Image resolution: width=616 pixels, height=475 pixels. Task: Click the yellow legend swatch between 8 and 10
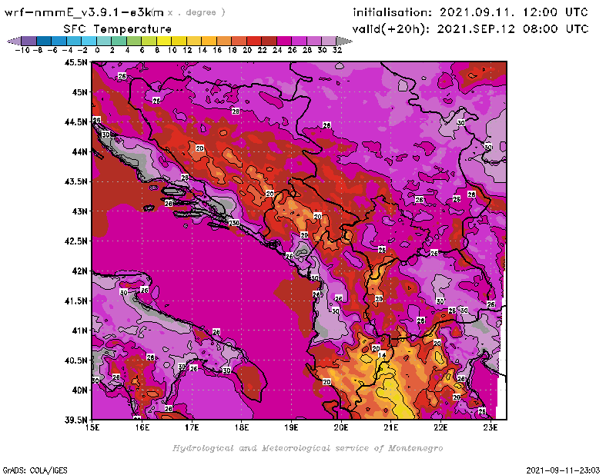[163, 41]
